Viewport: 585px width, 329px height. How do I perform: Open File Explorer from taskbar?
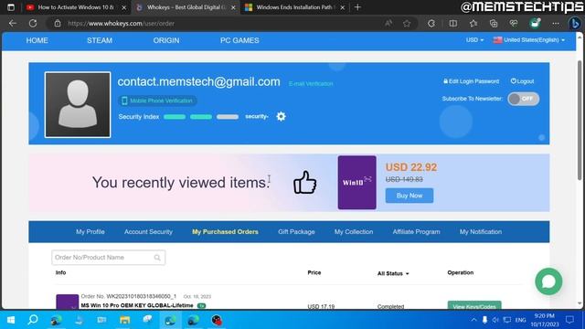[124, 320]
